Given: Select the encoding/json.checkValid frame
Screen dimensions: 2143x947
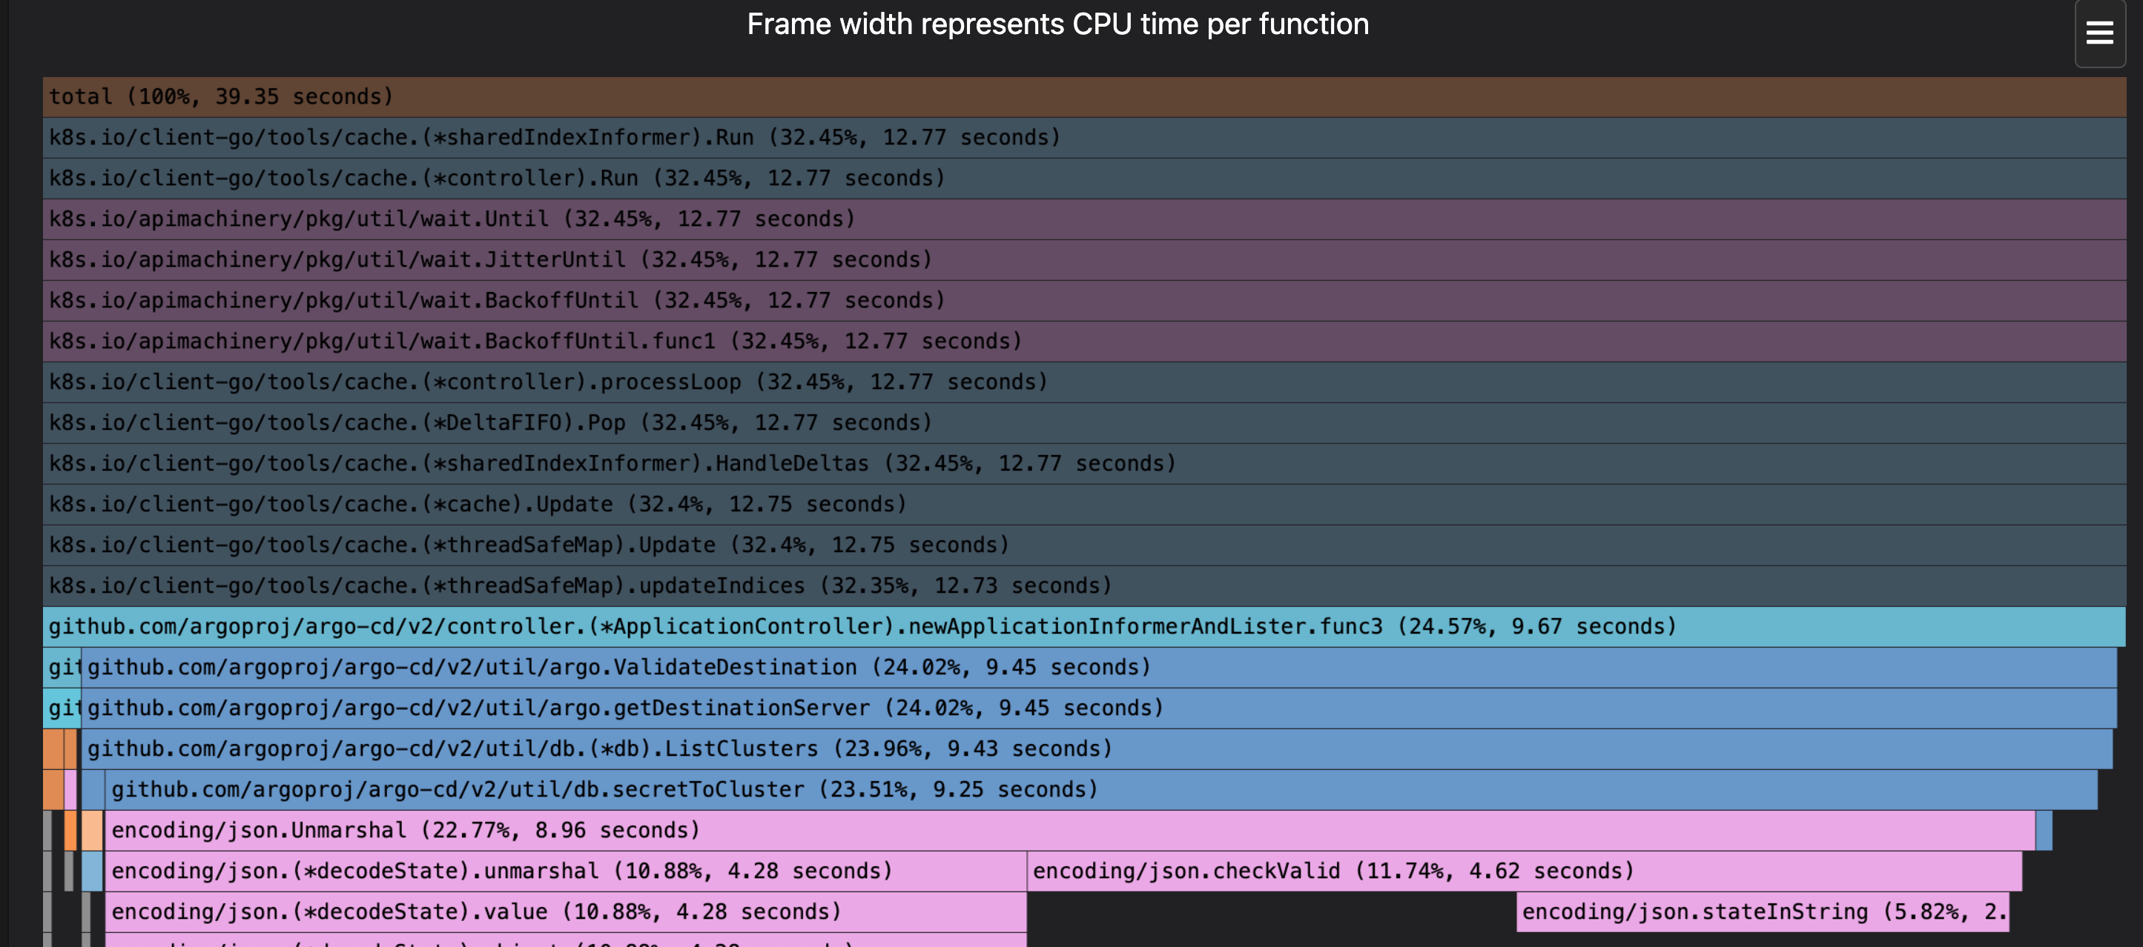Looking at the screenshot, I should [x=1331, y=871].
